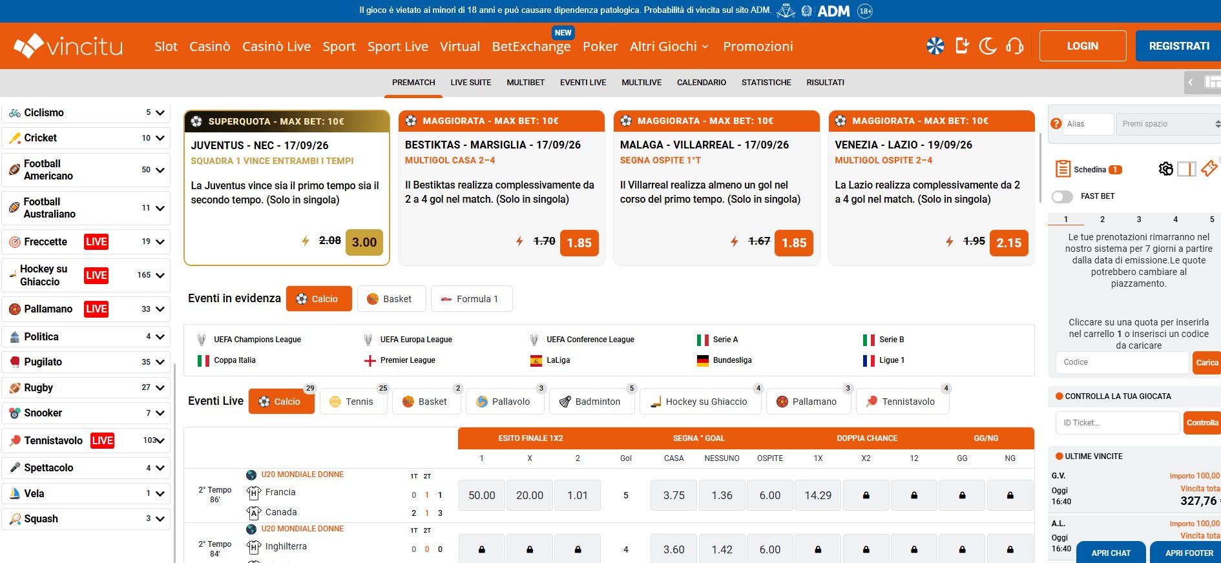Open the Premi spazio dropdown
Image resolution: width=1221 pixels, height=563 pixels.
[1169, 124]
